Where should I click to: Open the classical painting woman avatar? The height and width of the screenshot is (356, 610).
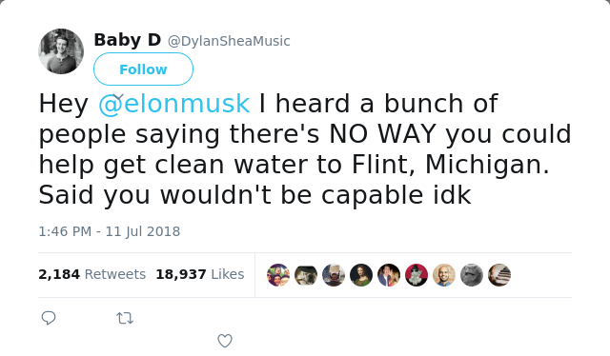pos(361,275)
